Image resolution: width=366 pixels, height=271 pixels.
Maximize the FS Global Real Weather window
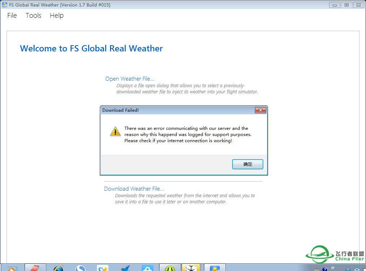[x=346, y=5]
